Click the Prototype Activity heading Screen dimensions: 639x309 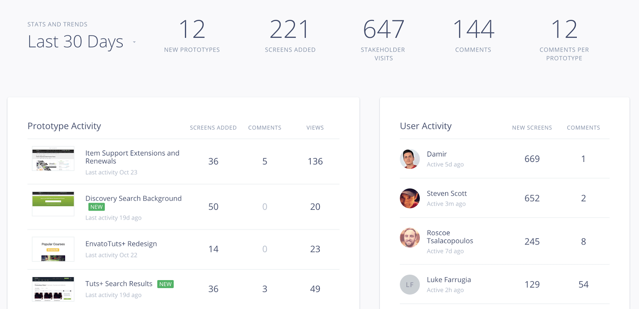coord(64,126)
